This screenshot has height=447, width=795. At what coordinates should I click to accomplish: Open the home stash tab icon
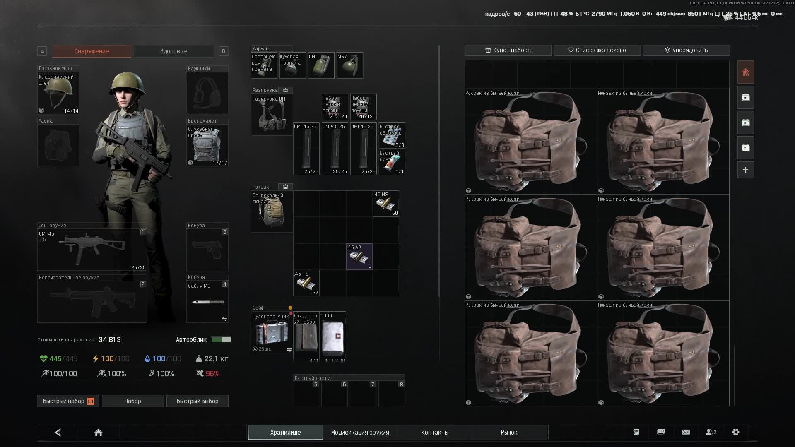pyautogui.click(x=745, y=72)
